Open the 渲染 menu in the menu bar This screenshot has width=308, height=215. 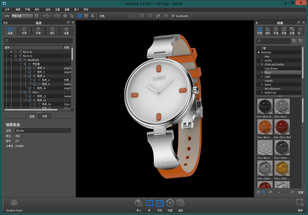(48, 9)
